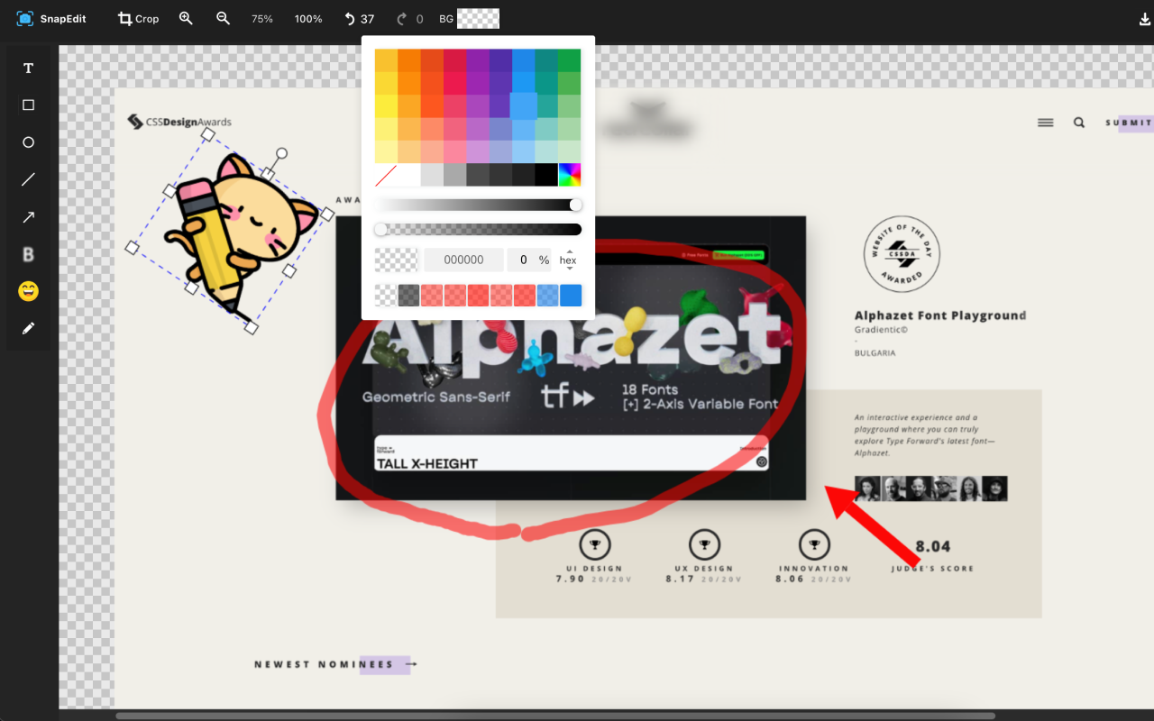Pick the blue swatch from recent colors
This screenshot has height=721, width=1154.
[x=570, y=295]
